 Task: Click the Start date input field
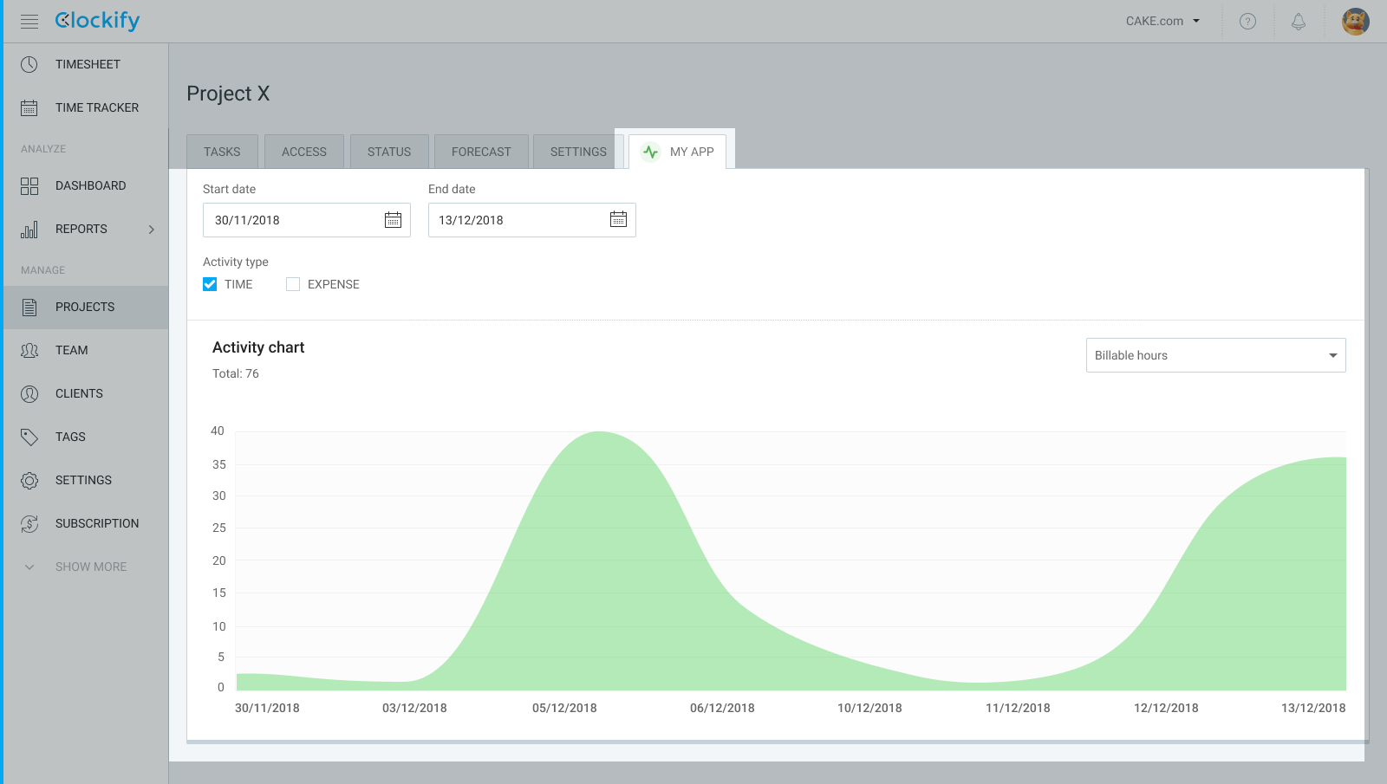307,220
